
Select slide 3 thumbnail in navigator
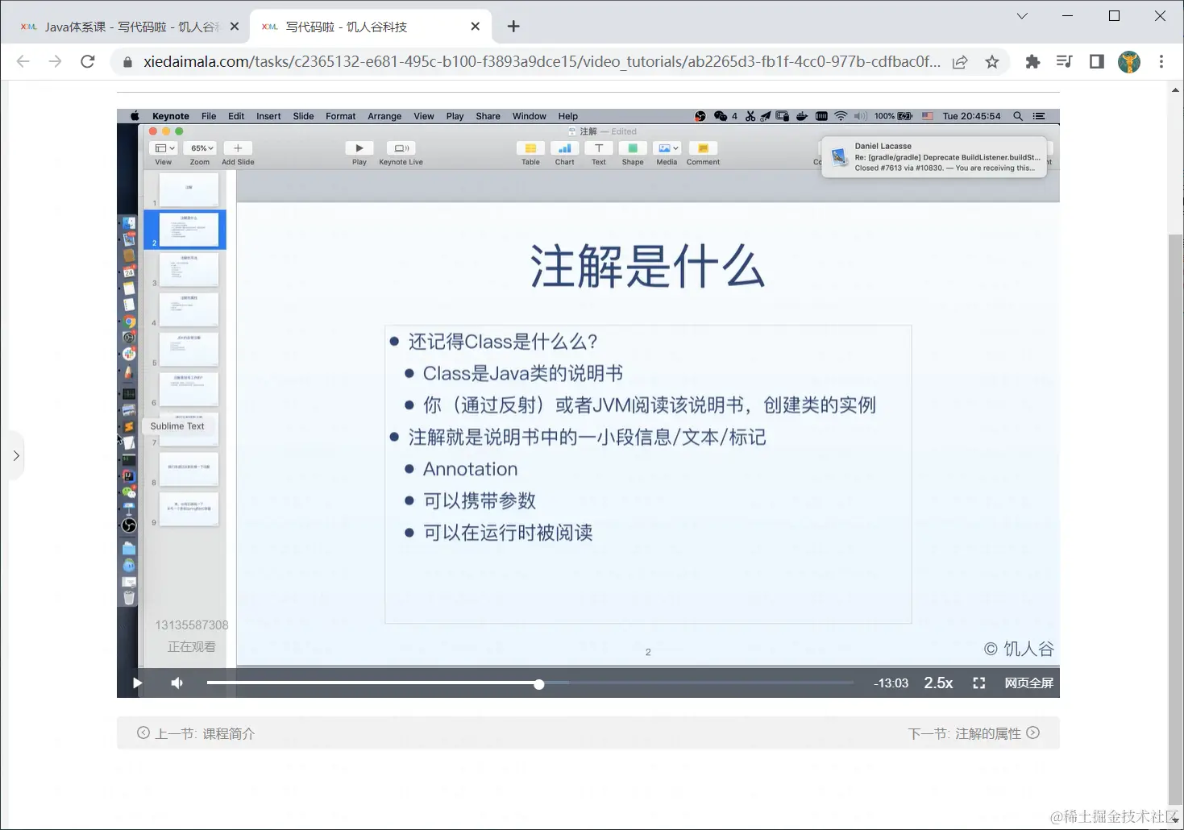coord(189,270)
